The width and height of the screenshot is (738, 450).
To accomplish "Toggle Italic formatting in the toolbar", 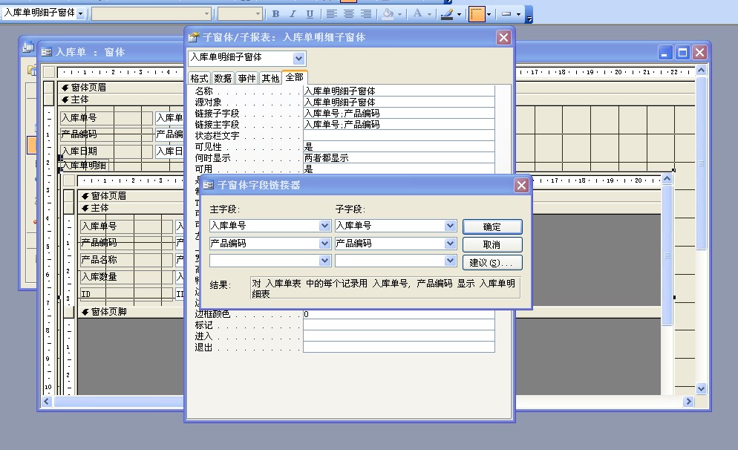I will tap(293, 13).
